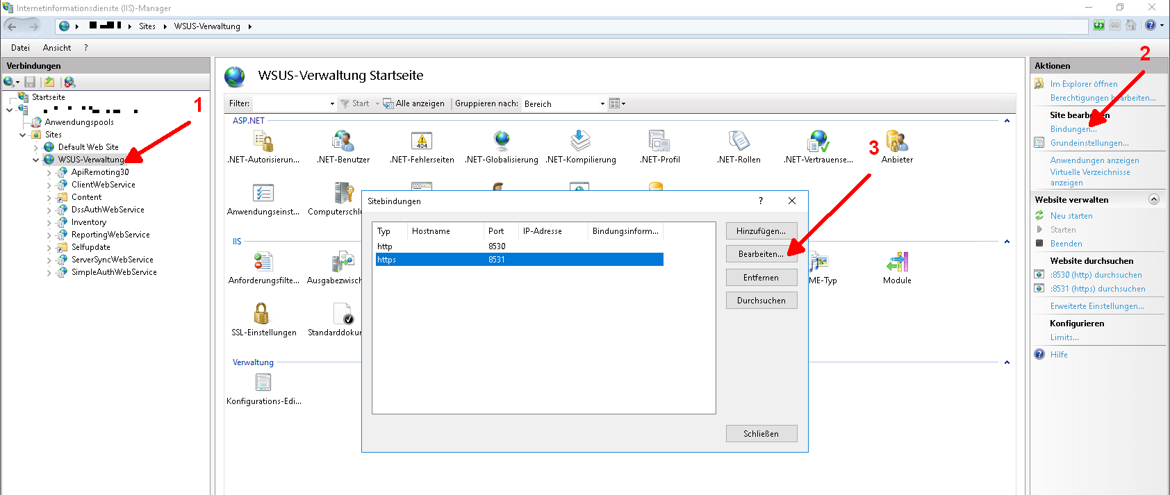Open the .NET-Fehlerseiten feature icon
1170x495 pixels.
pyautogui.click(x=422, y=142)
